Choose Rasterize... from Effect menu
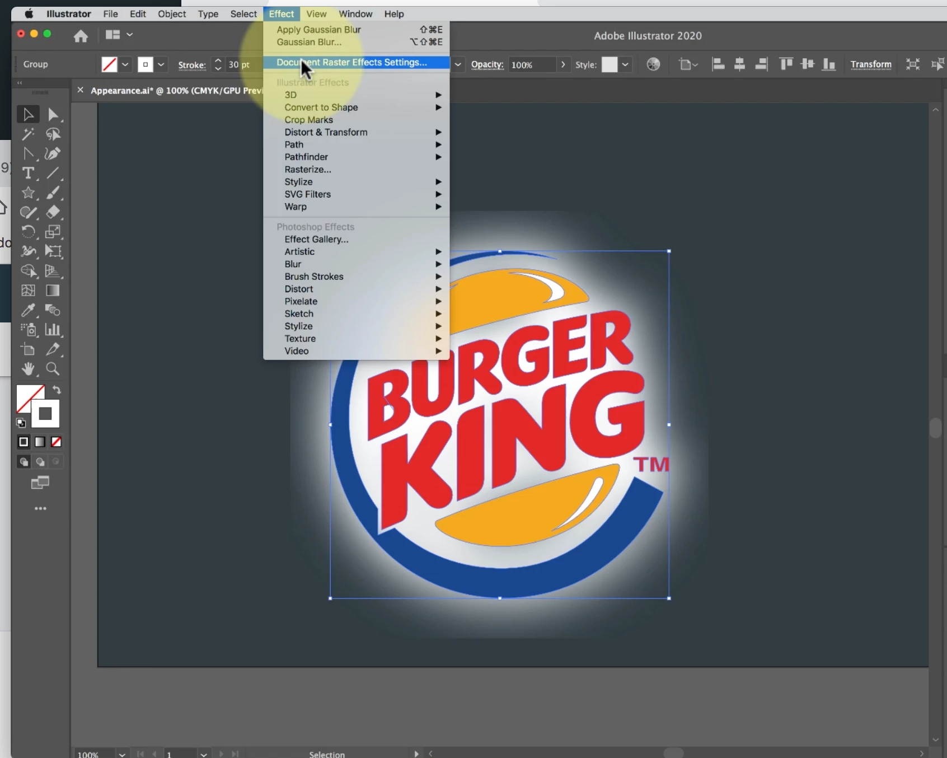Image resolution: width=947 pixels, height=758 pixels. (x=357, y=170)
